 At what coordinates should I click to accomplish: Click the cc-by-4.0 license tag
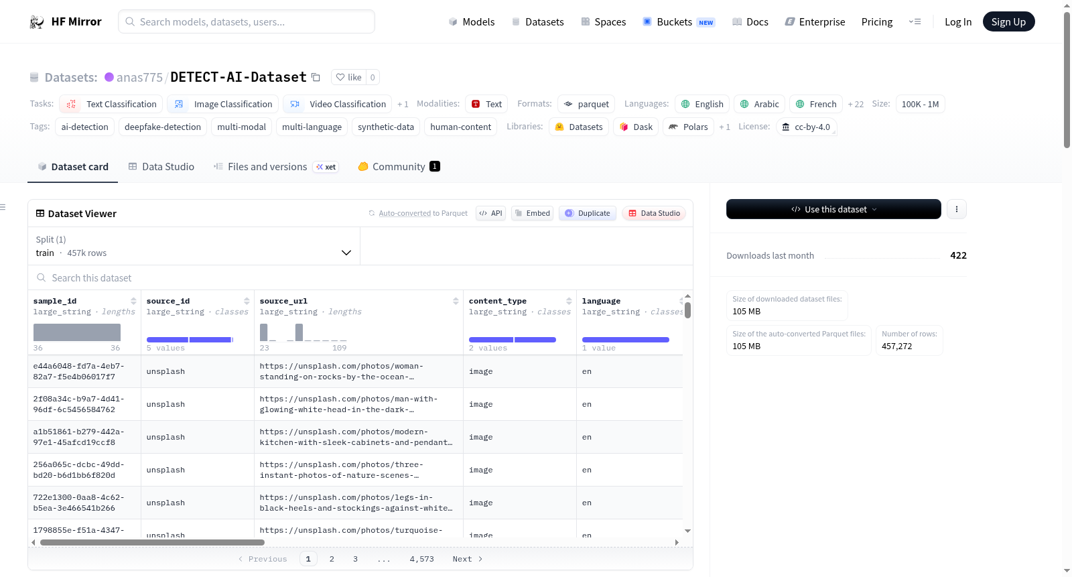point(807,127)
